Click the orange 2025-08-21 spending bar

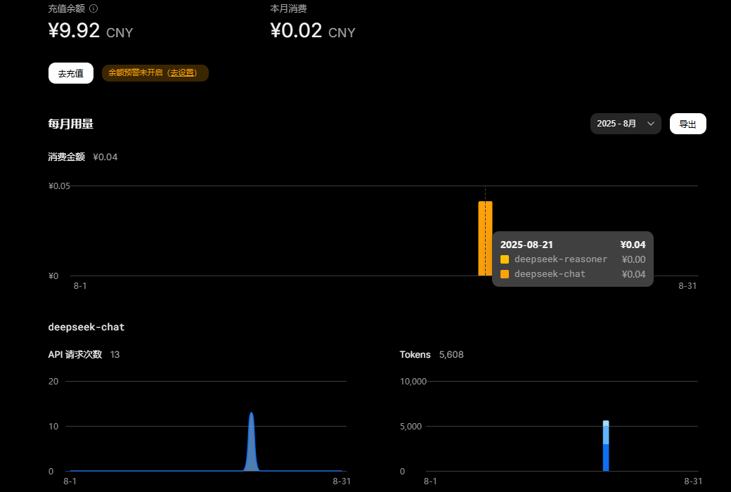coord(485,238)
